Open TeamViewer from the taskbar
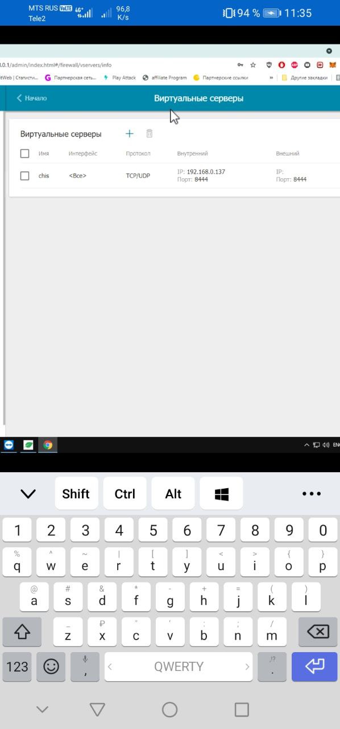This screenshot has height=729, width=340. pyautogui.click(x=9, y=445)
